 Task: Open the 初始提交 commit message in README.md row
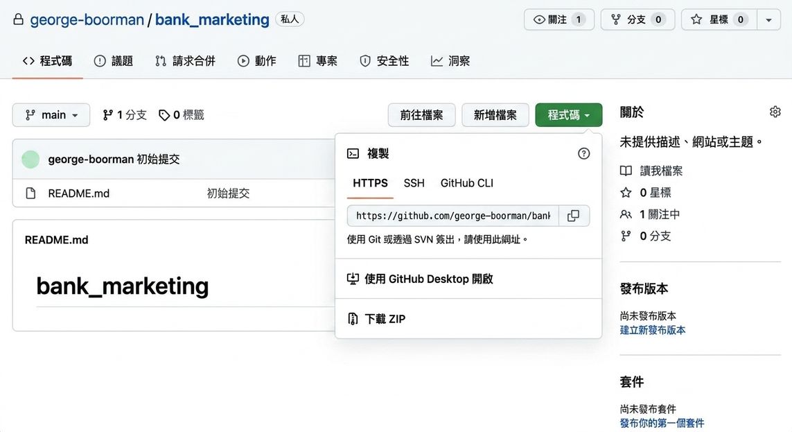pos(228,193)
